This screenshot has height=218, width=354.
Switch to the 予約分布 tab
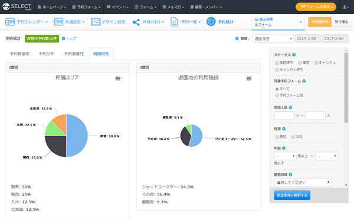[47, 54]
